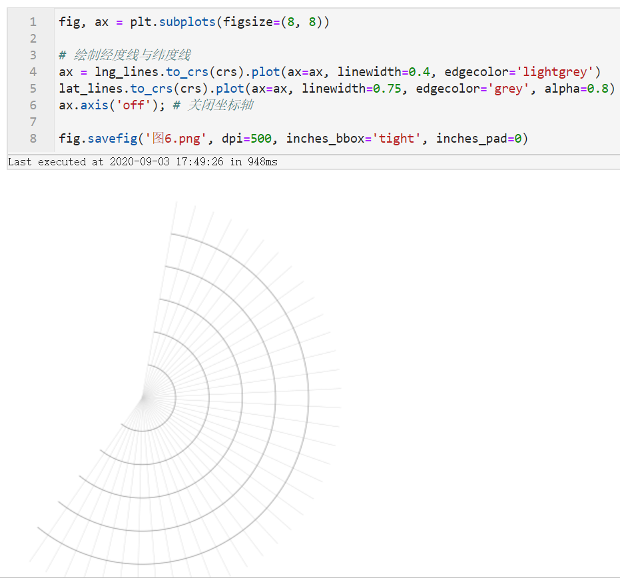
Task: Click 'linewidth=0.75' on line 5
Action: click(x=352, y=88)
